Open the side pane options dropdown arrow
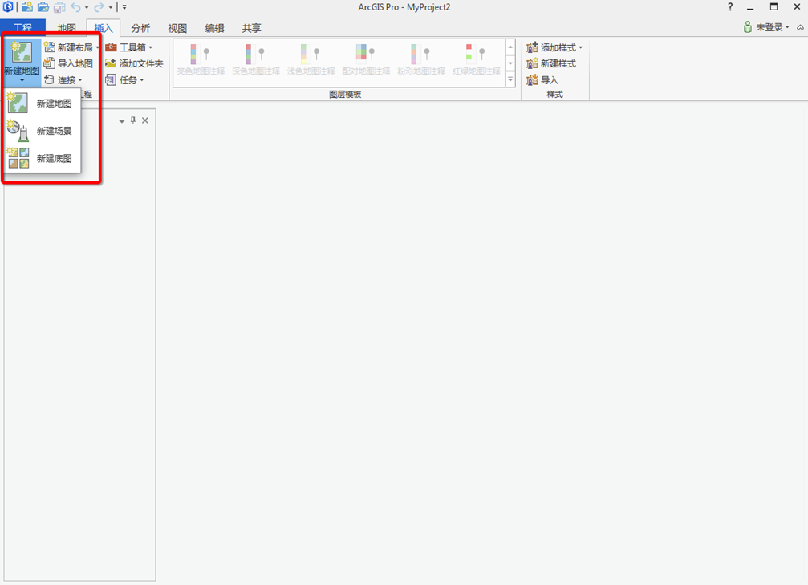Screen dimensions: 808x585 [122, 121]
